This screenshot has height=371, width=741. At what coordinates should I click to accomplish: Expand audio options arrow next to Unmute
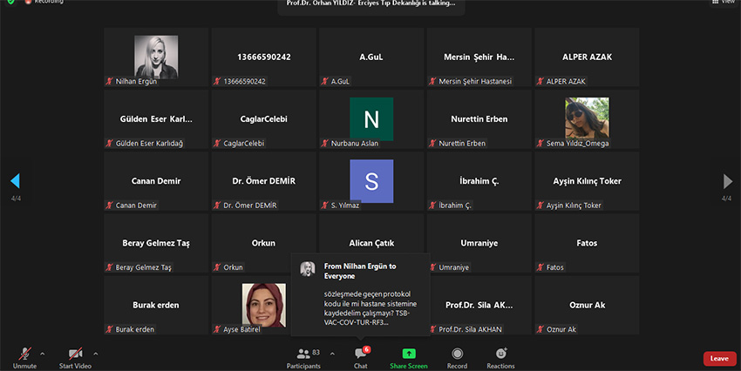tap(42, 353)
